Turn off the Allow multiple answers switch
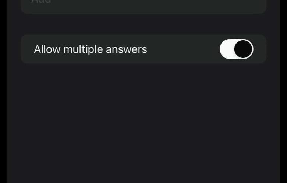Image resolution: width=287 pixels, height=183 pixels. click(x=236, y=49)
